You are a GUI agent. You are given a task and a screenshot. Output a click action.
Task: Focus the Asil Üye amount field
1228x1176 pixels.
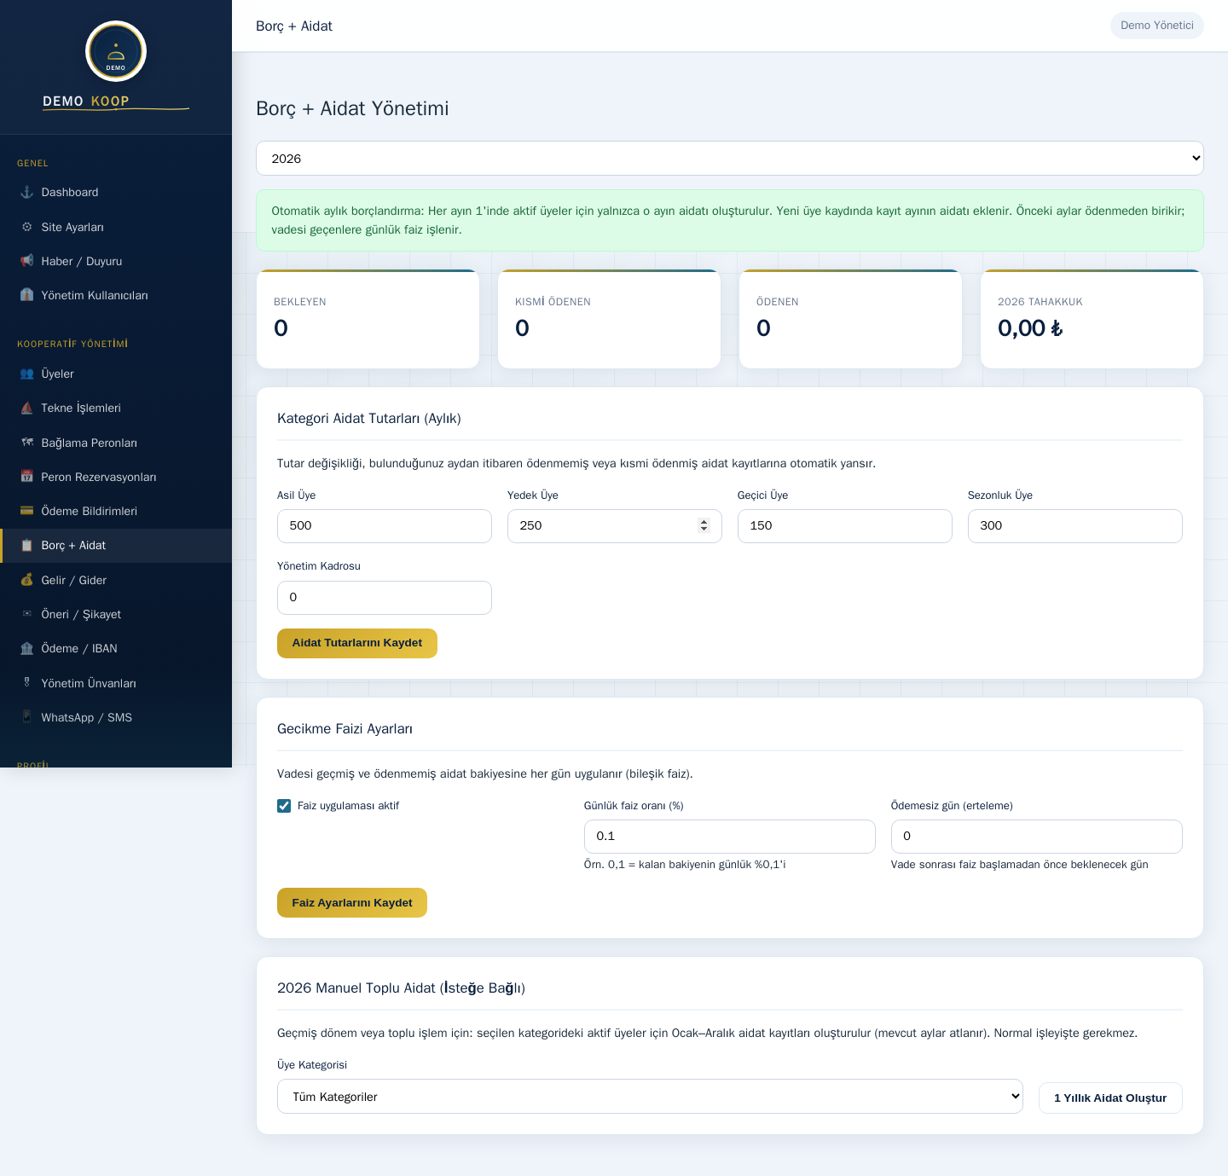385,526
